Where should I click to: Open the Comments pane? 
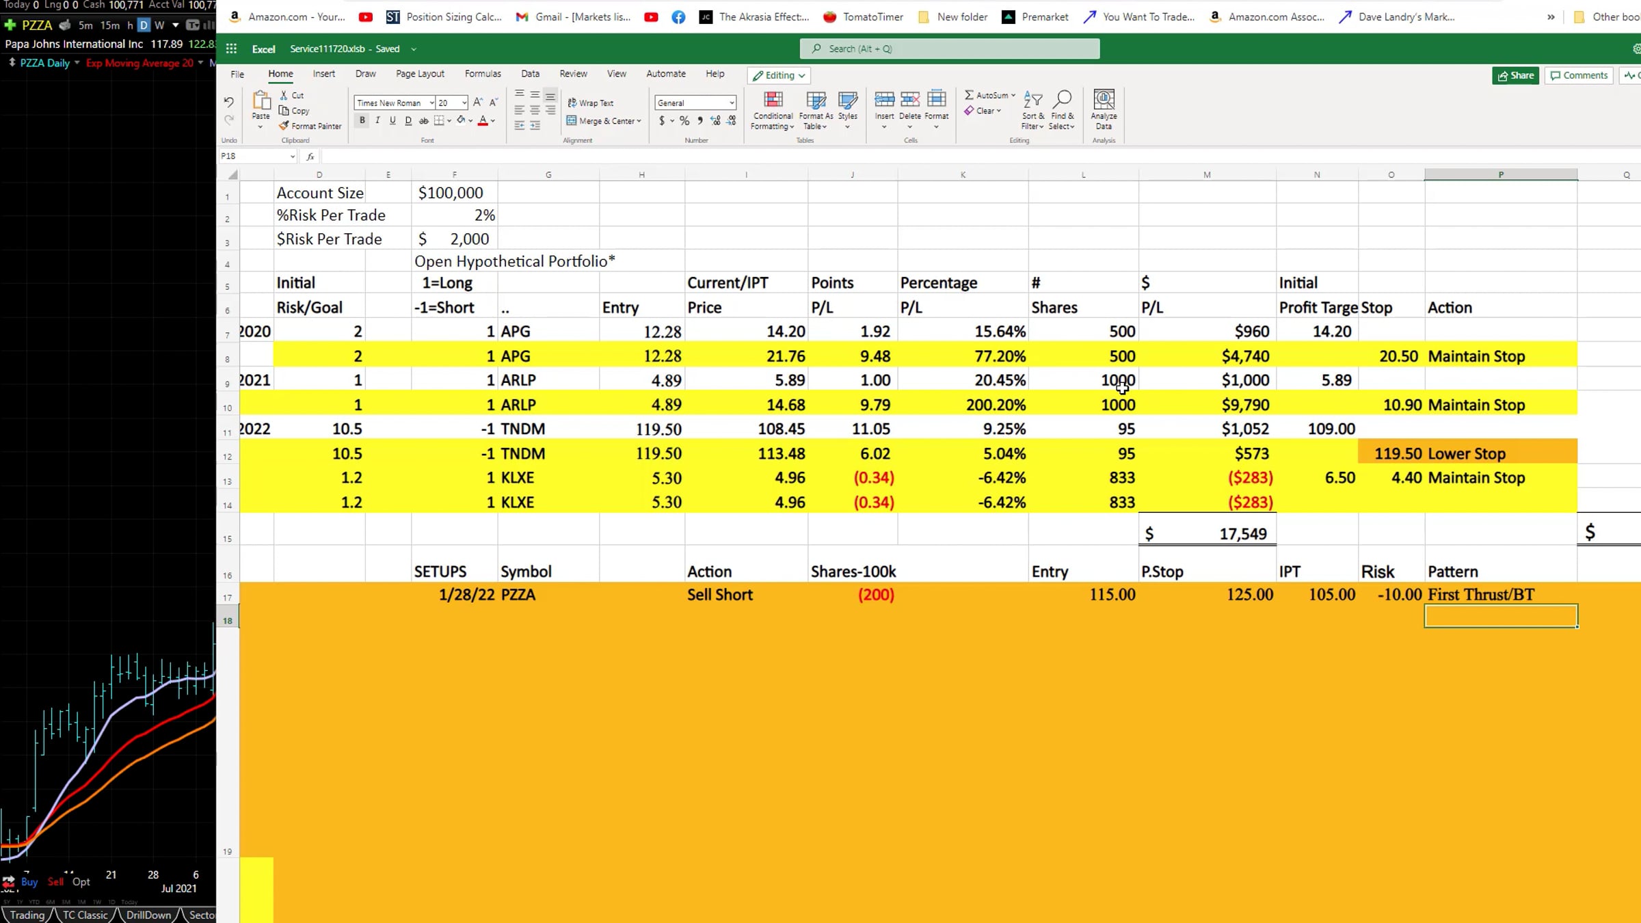click(x=1579, y=75)
